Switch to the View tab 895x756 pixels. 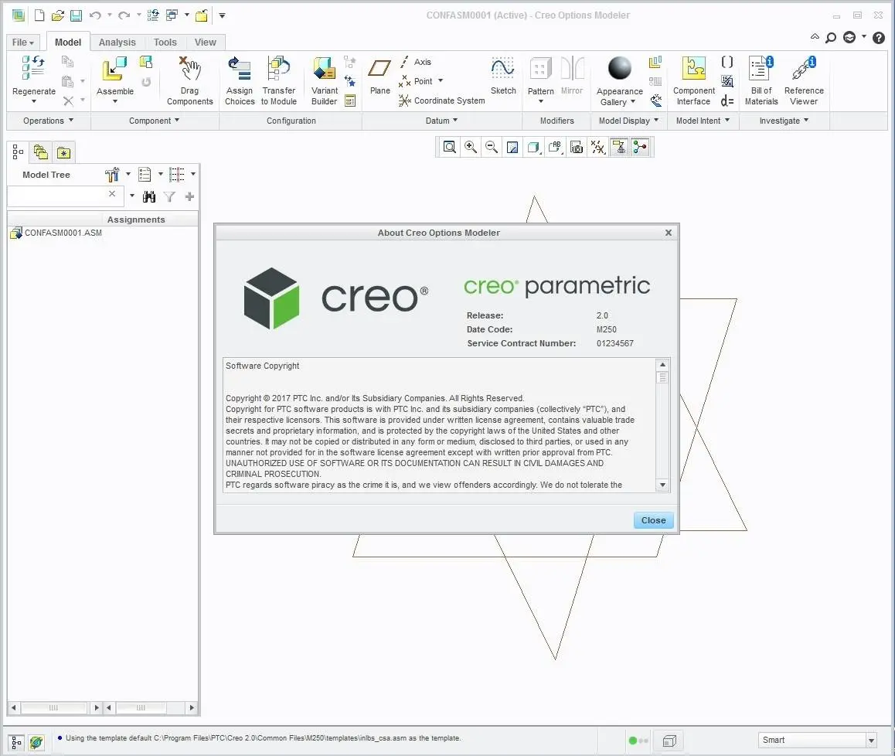pyautogui.click(x=205, y=43)
